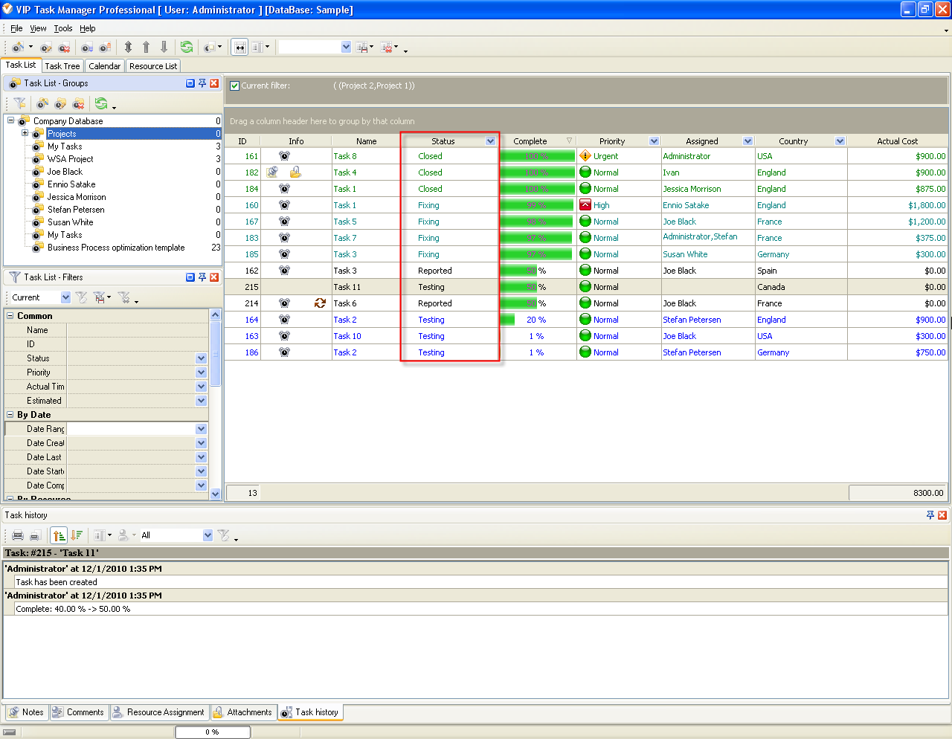
Task: Click the Edit Task toolbar icon
Action: [x=46, y=47]
